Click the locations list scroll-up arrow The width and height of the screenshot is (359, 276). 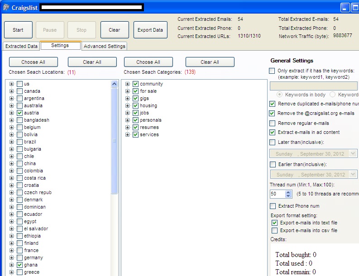click(114, 84)
